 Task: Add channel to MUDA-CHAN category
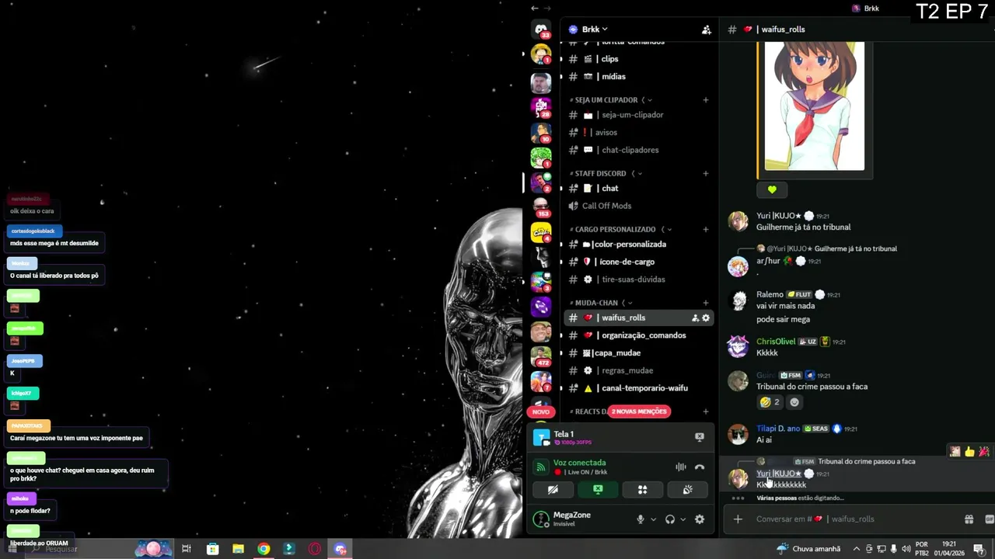point(706,303)
